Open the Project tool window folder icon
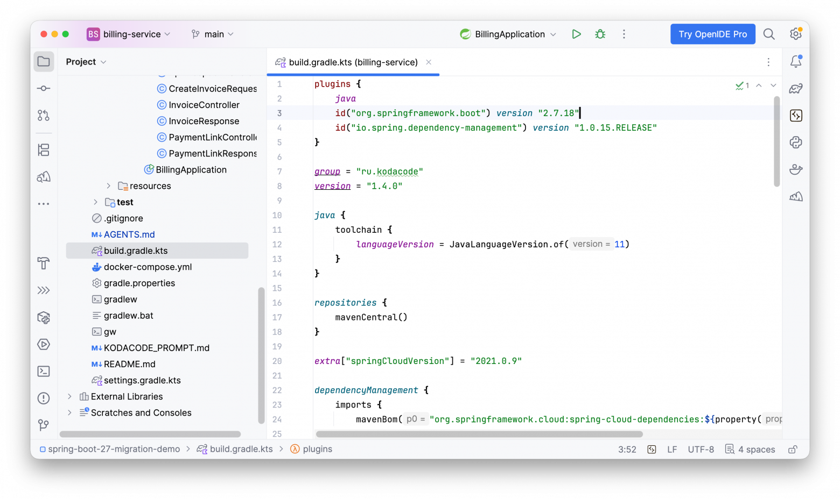The image size is (840, 499). coord(44,61)
